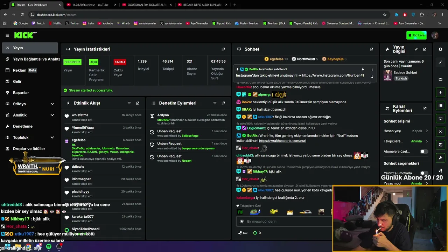The width and height of the screenshot is (448, 252).
Task: Pop out the Yayın İstatistikleri panel
Action: [223, 49]
